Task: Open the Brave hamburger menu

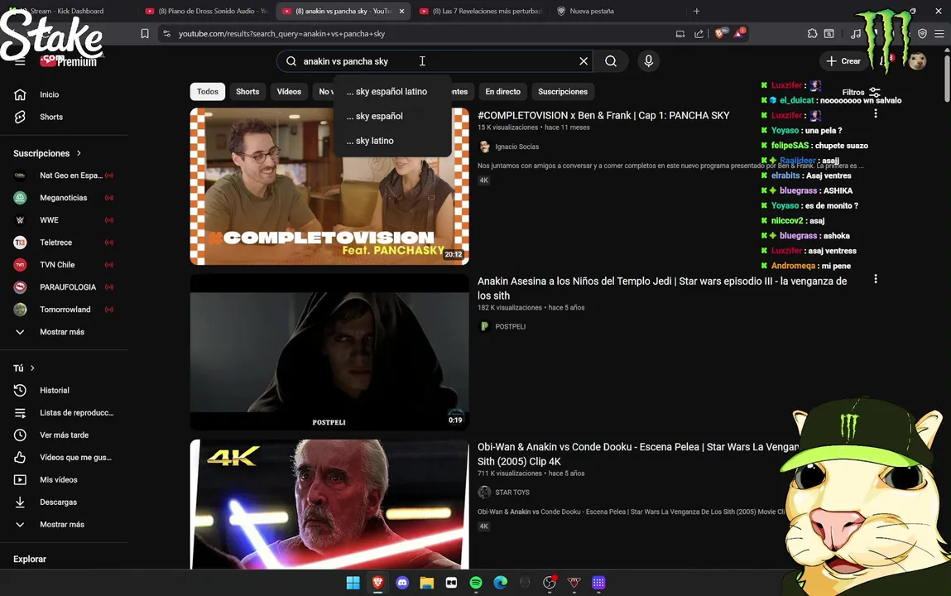Action: [x=939, y=34]
